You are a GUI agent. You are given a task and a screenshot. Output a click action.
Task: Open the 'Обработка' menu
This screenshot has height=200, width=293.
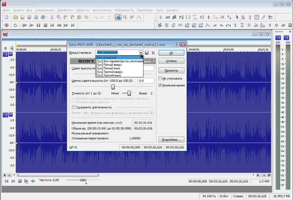pyautogui.click(x=65, y=10)
